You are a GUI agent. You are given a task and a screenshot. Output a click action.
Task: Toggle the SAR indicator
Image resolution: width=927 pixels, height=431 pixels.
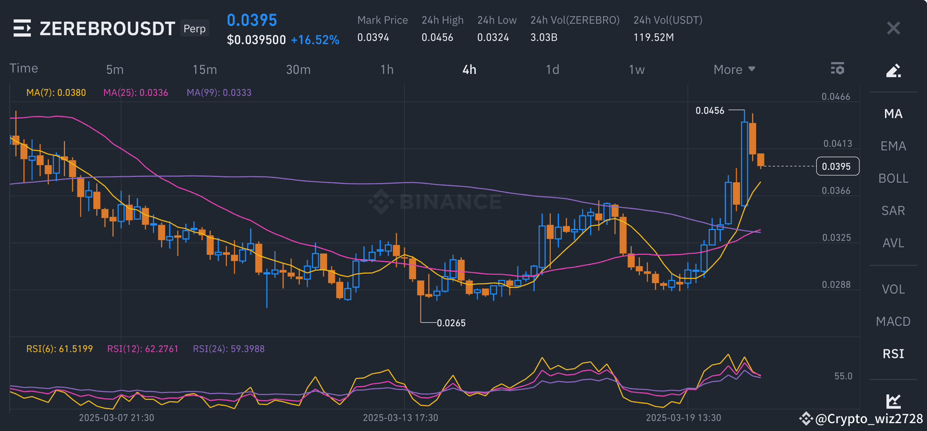tap(893, 211)
